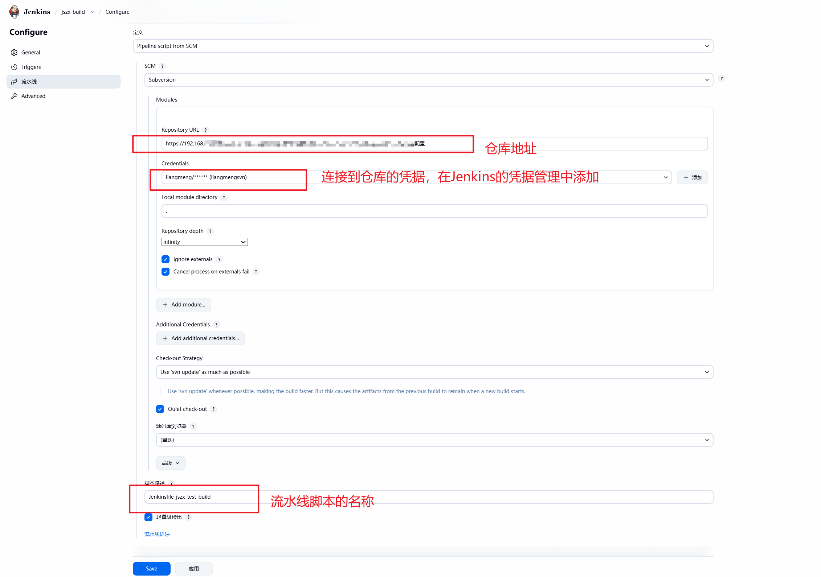Open the 流水线语法 link
Image resolution: width=821 pixels, height=577 pixels.
pos(157,534)
